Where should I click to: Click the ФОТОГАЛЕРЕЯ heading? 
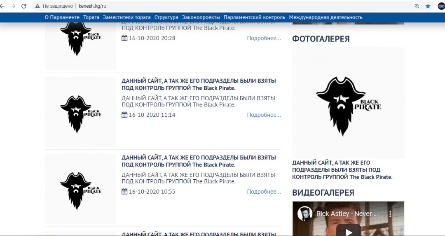click(321, 39)
